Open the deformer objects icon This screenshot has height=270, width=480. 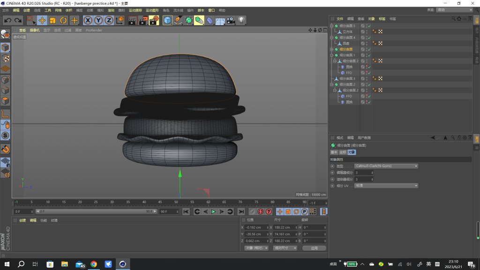click(x=210, y=21)
